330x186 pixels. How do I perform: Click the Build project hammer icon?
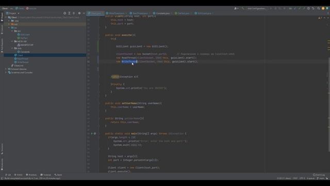pyautogui.click(x=243, y=8)
